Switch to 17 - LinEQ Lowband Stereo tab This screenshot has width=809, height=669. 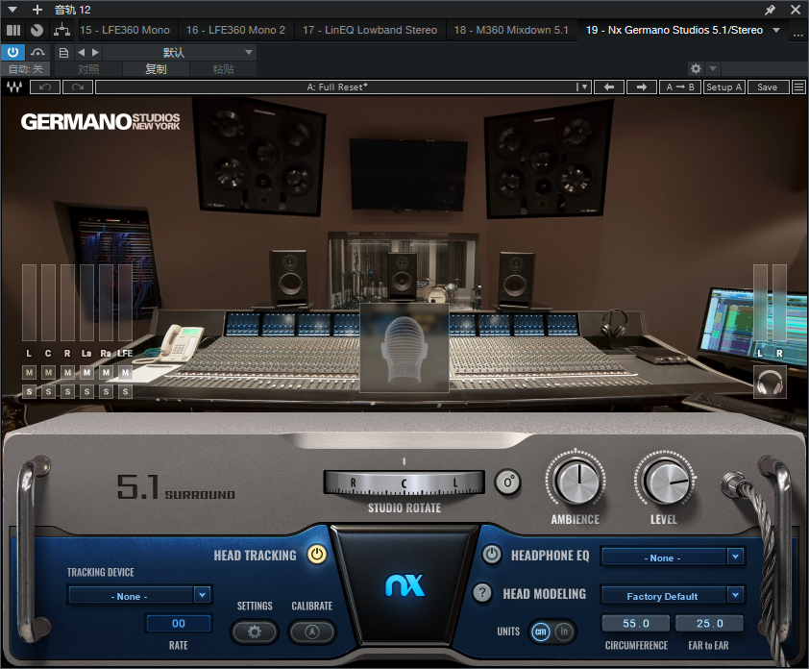(370, 30)
